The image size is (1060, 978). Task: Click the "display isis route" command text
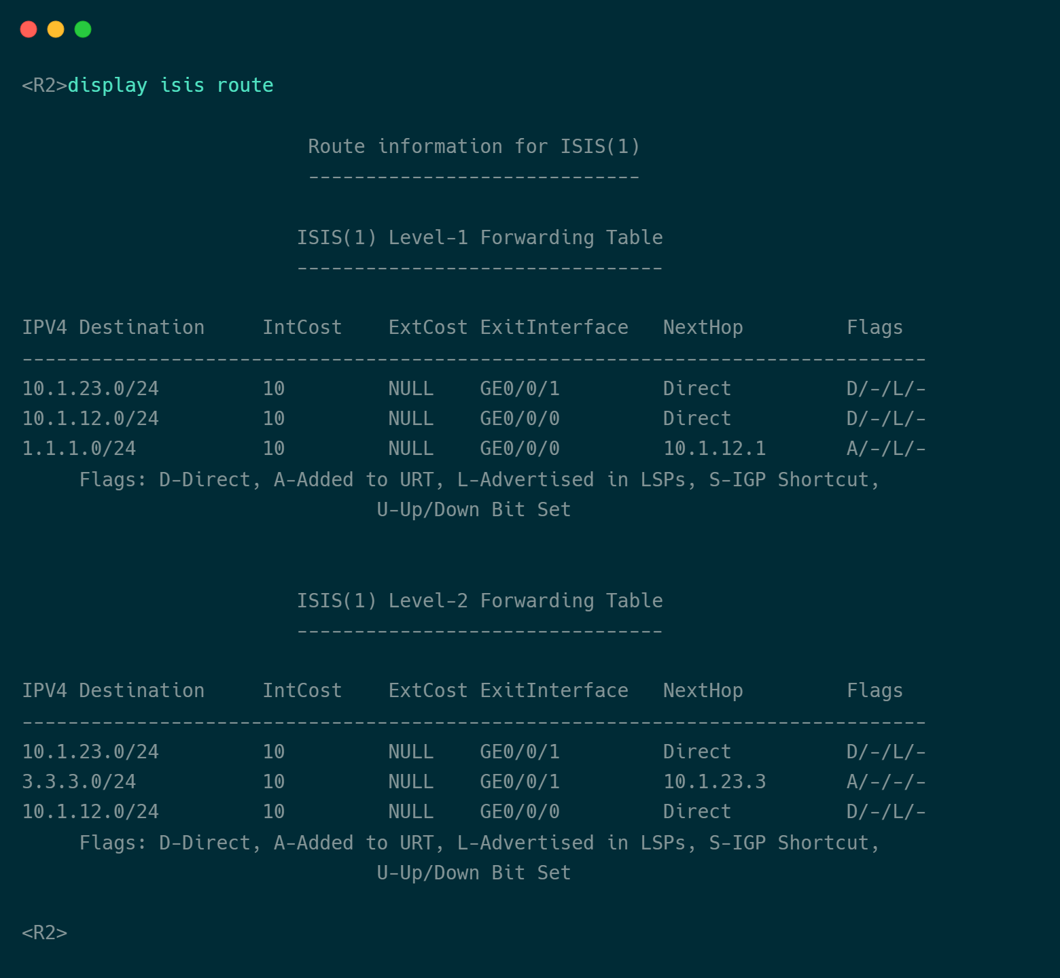[170, 86]
